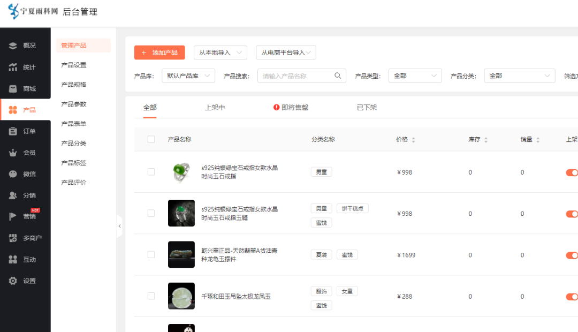The width and height of the screenshot is (578, 332).
Task: Click the ¥288 price cell
Action: point(405,296)
